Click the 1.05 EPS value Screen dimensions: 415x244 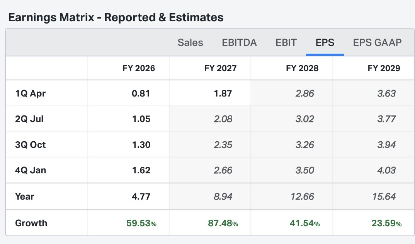141,119
